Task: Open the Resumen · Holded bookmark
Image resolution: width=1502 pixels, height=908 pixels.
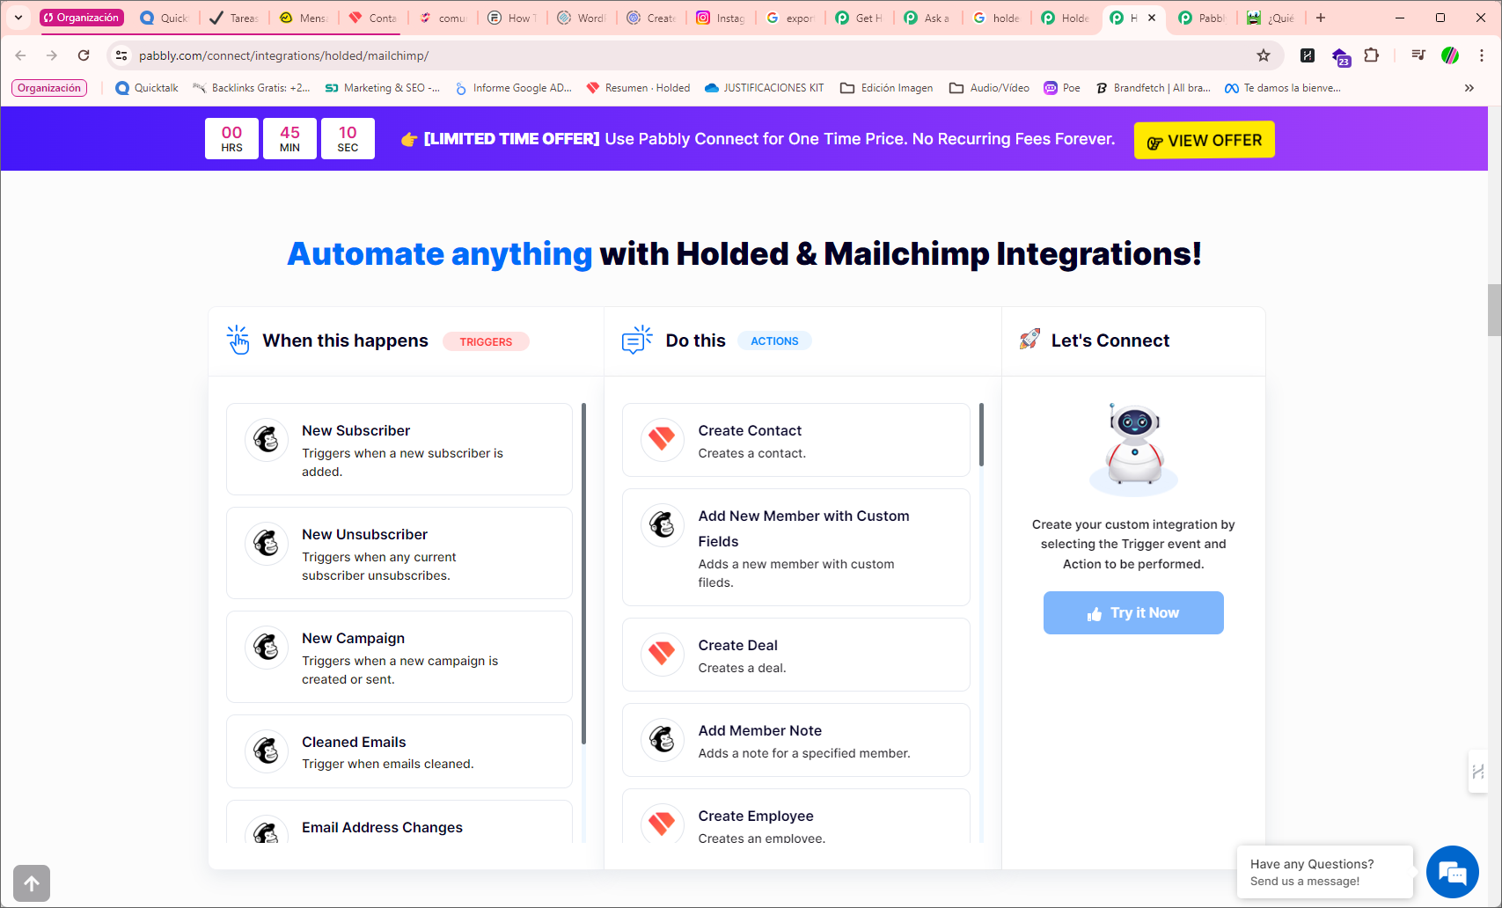Action: 638,88
